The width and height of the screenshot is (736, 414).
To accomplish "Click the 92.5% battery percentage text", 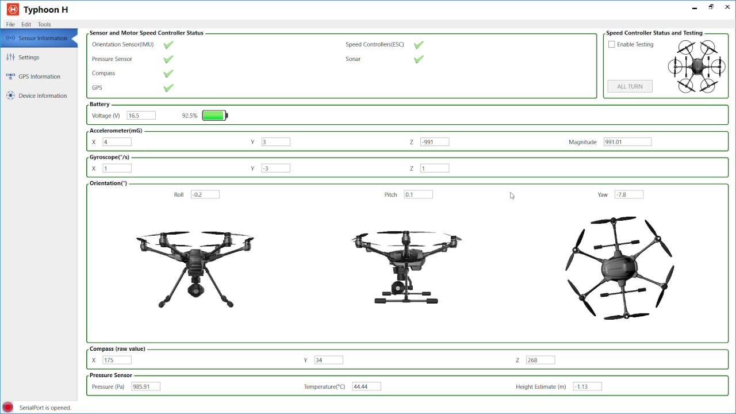I will (x=190, y=116).
